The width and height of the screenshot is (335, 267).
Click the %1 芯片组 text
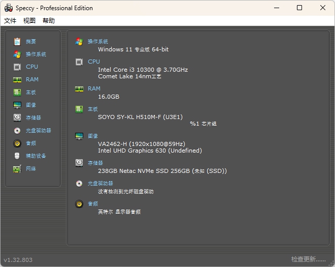[203, 124]
